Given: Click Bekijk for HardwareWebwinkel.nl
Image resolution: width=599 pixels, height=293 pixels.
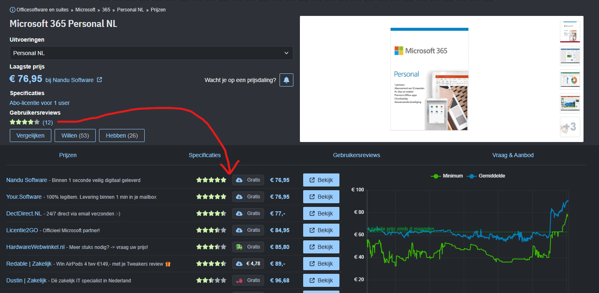Looking at the screenshot, I should [x=321, y=247].
